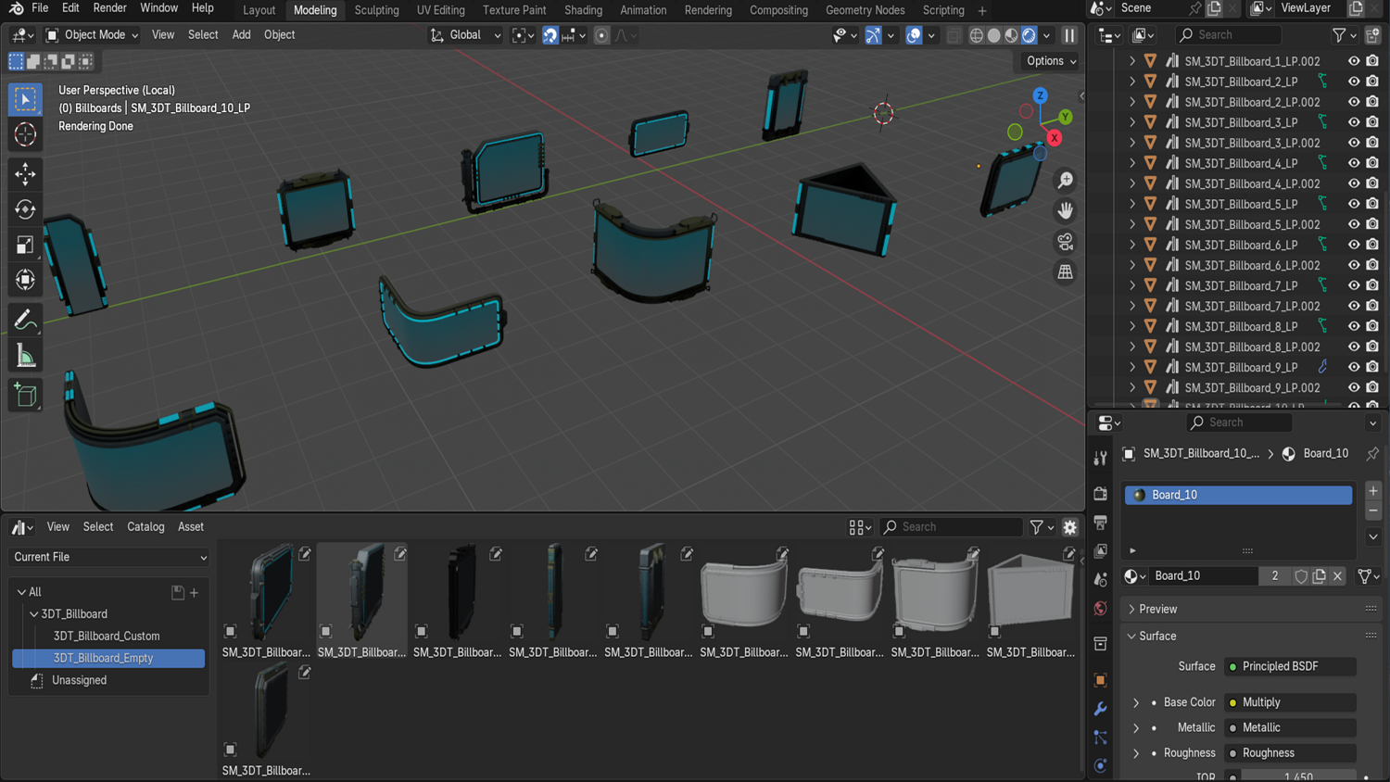Click the Roughness linked field
Image resolution: width=1390 pixels, height=782 pixels.
click(x=1290, y=753)
